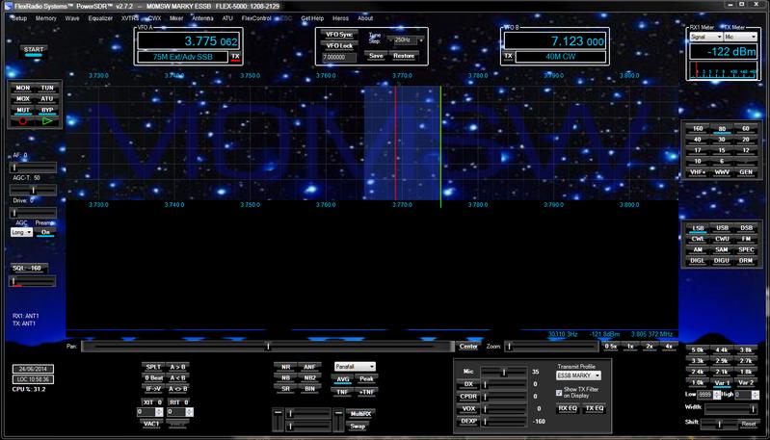Open the Setup menu
The image size is (770, 440).
(x=19, y=18)
